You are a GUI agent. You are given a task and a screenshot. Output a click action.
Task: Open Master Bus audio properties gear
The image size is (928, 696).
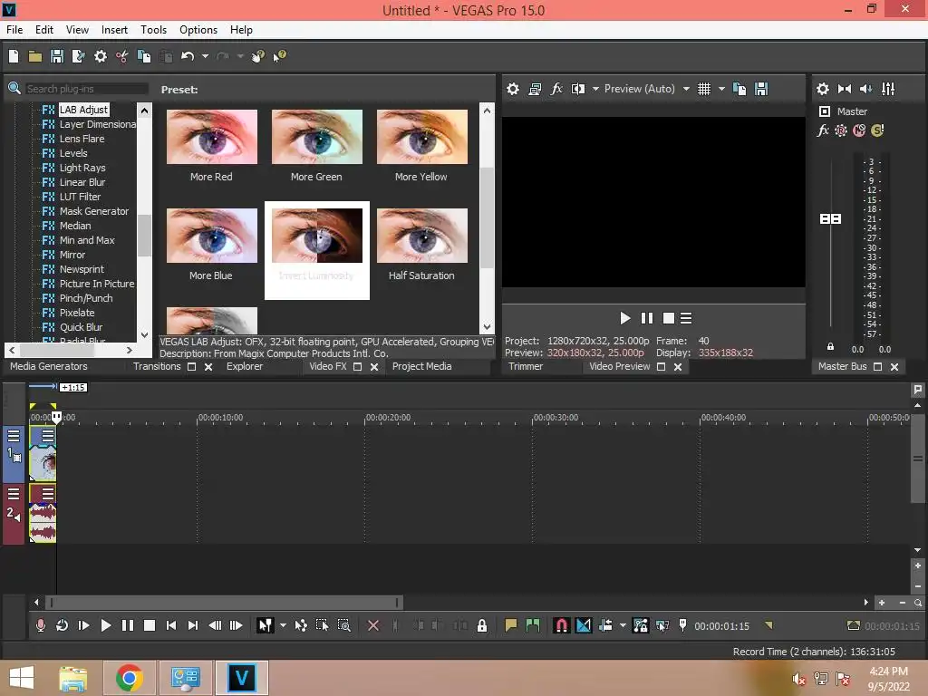tap(823, 89)
